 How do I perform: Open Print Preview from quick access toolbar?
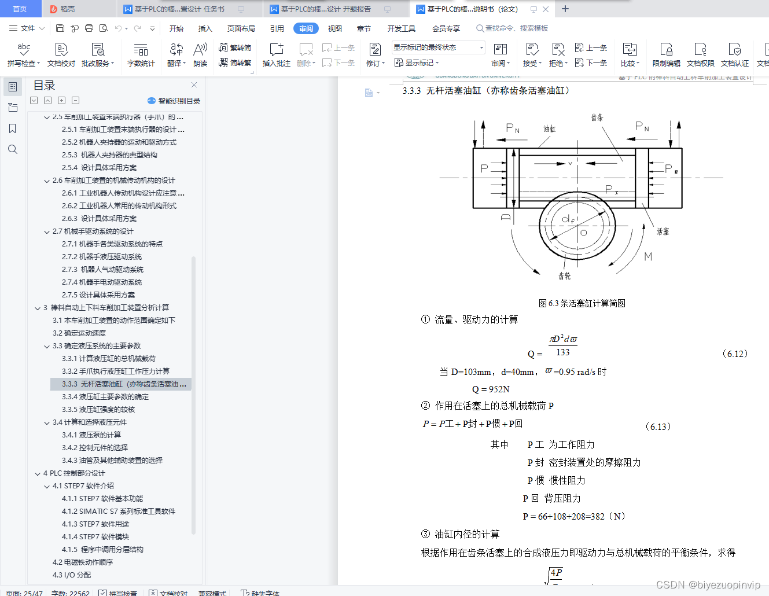(x=104, y=28)
